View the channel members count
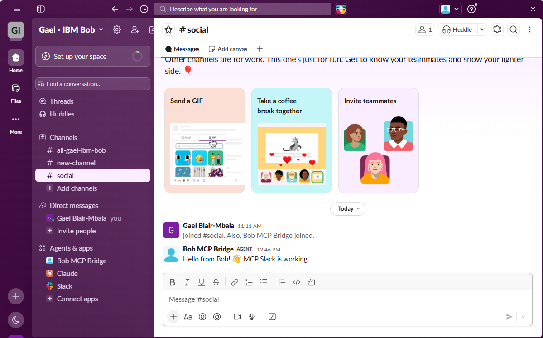This screenshot has height=338, width=543. pos(425,30)
